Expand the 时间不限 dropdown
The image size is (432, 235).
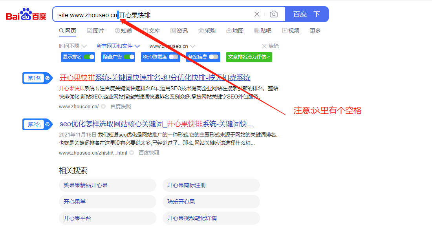point(72,46)
